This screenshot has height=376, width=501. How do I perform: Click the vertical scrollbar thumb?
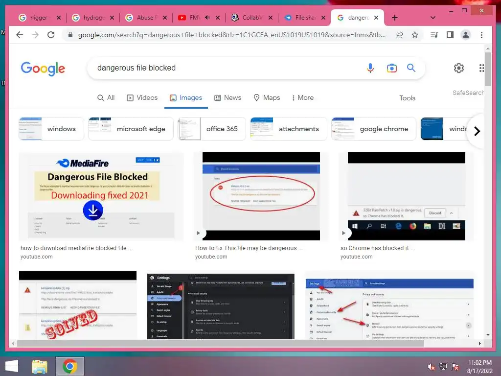point(488,69)
